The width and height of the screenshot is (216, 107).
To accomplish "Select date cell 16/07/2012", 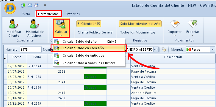I will click(x=17, y=77).
